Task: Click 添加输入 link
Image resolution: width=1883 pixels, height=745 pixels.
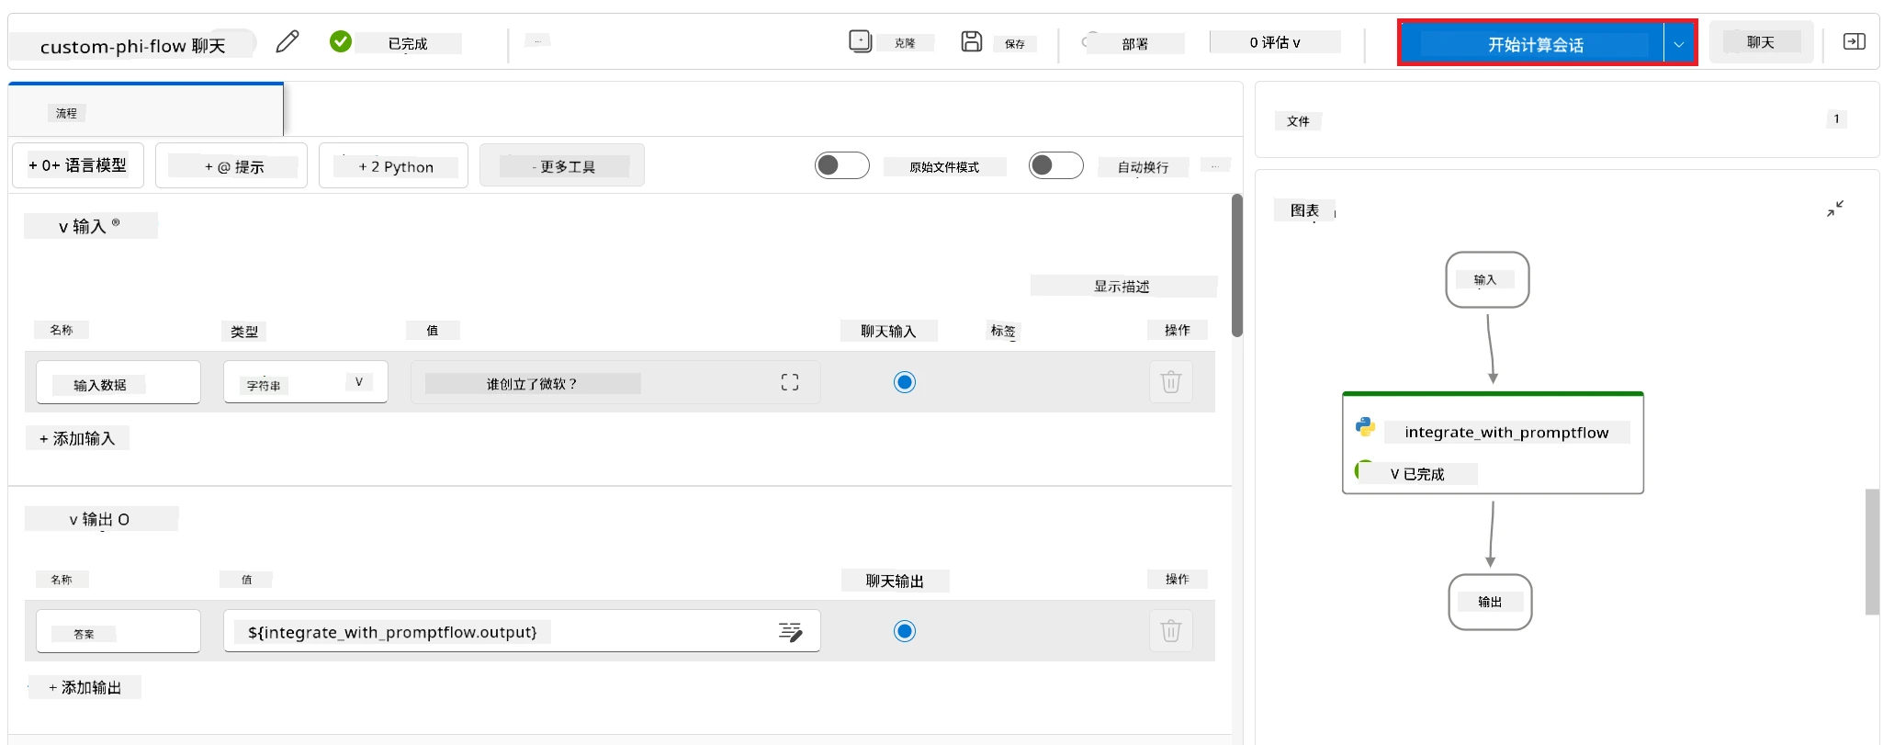Action: [x=77, y=438]
